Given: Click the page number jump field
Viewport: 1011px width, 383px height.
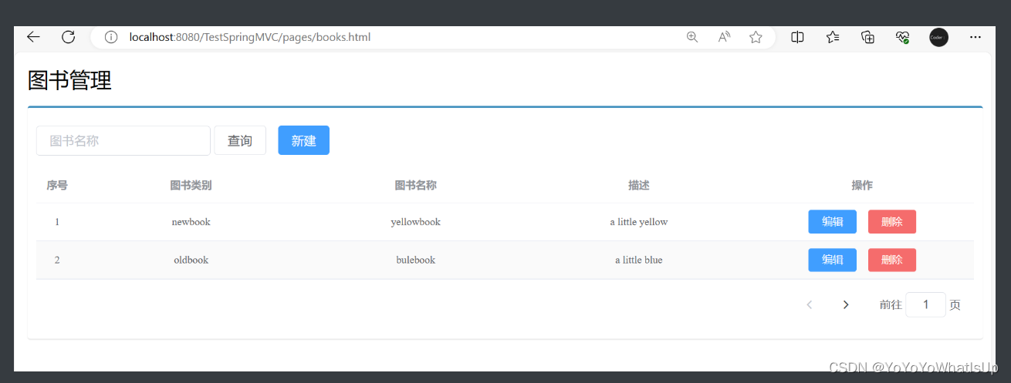Looking at the screenshot, I should point(925,304).
